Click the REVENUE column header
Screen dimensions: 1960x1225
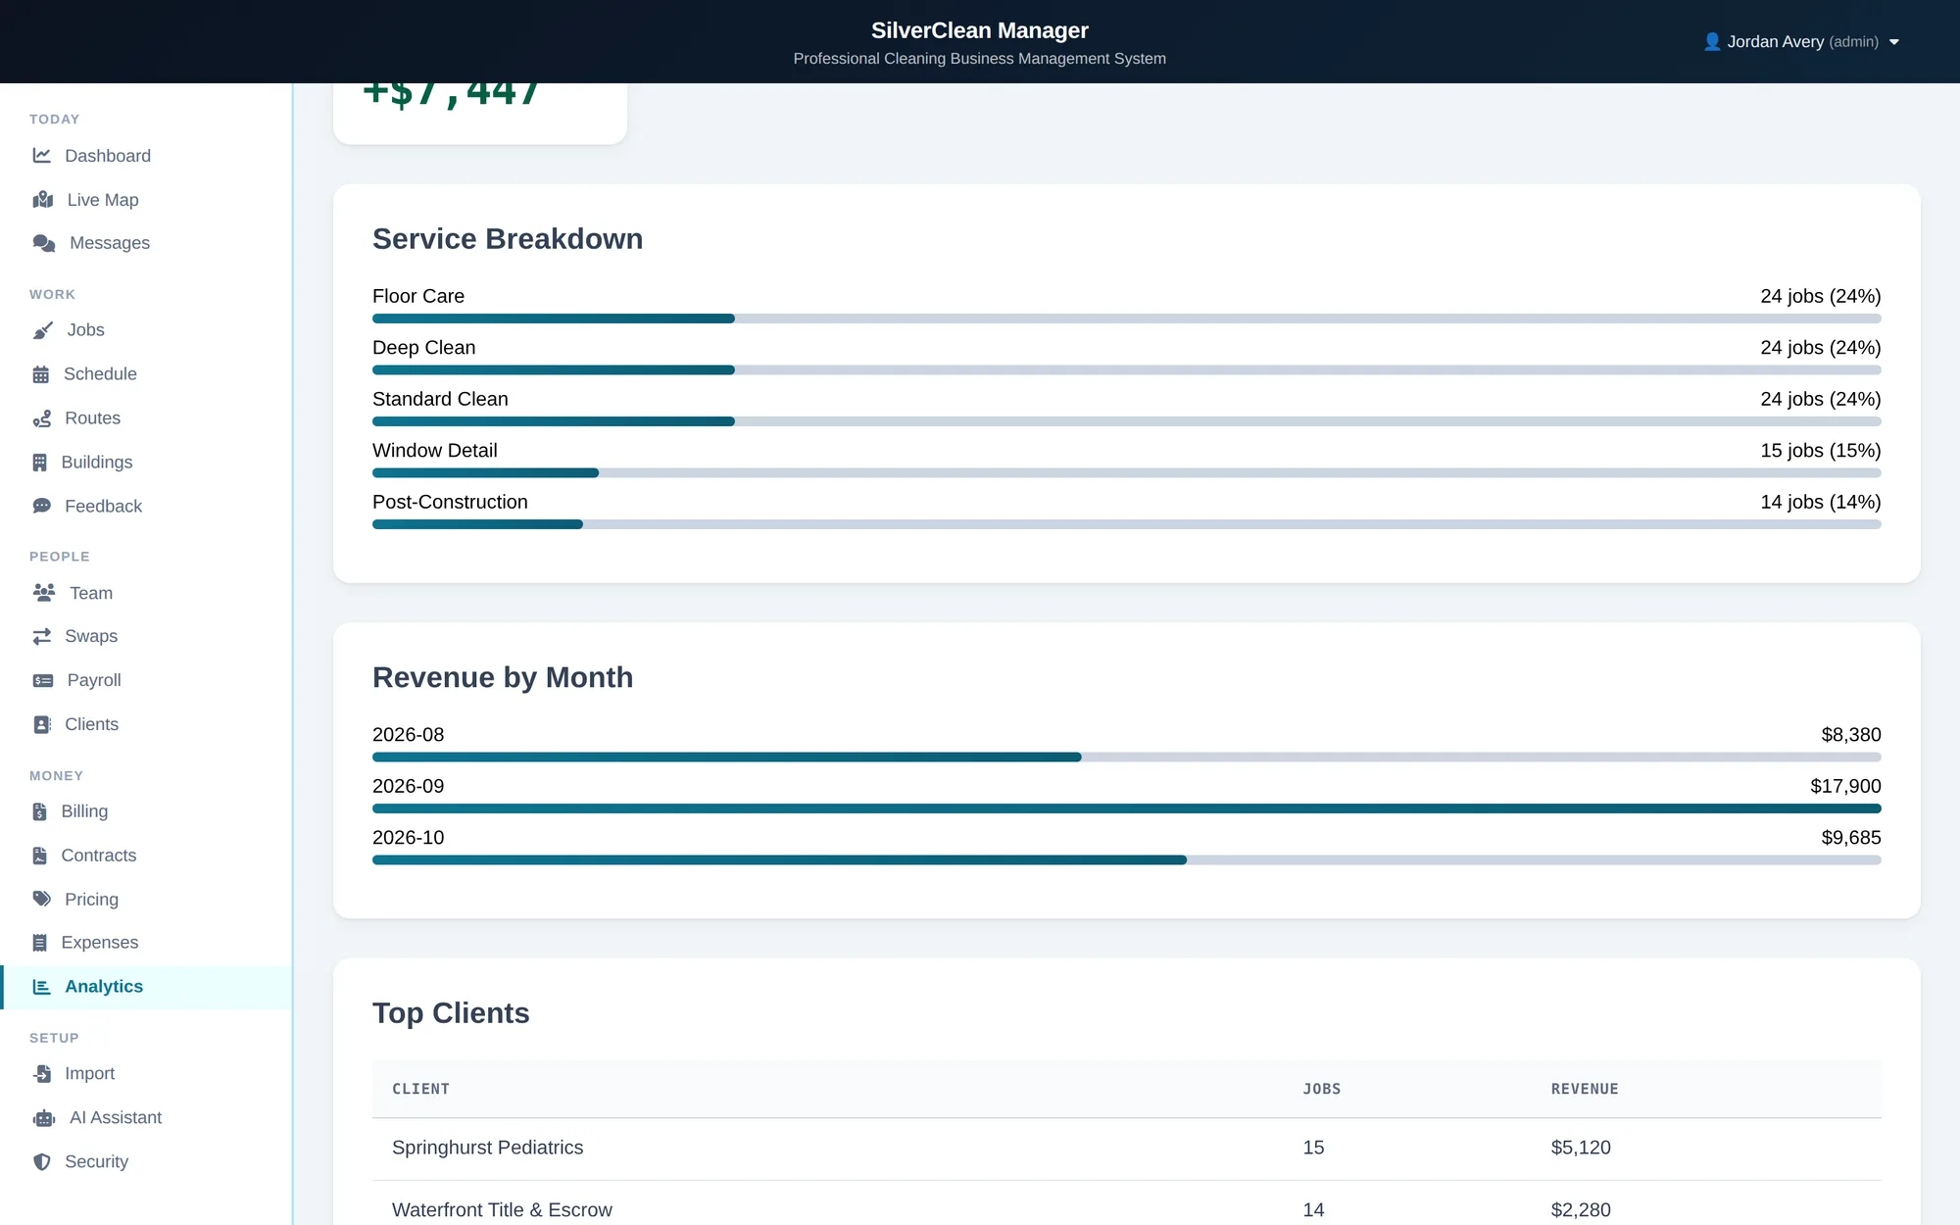[x=1585, y=1089]
